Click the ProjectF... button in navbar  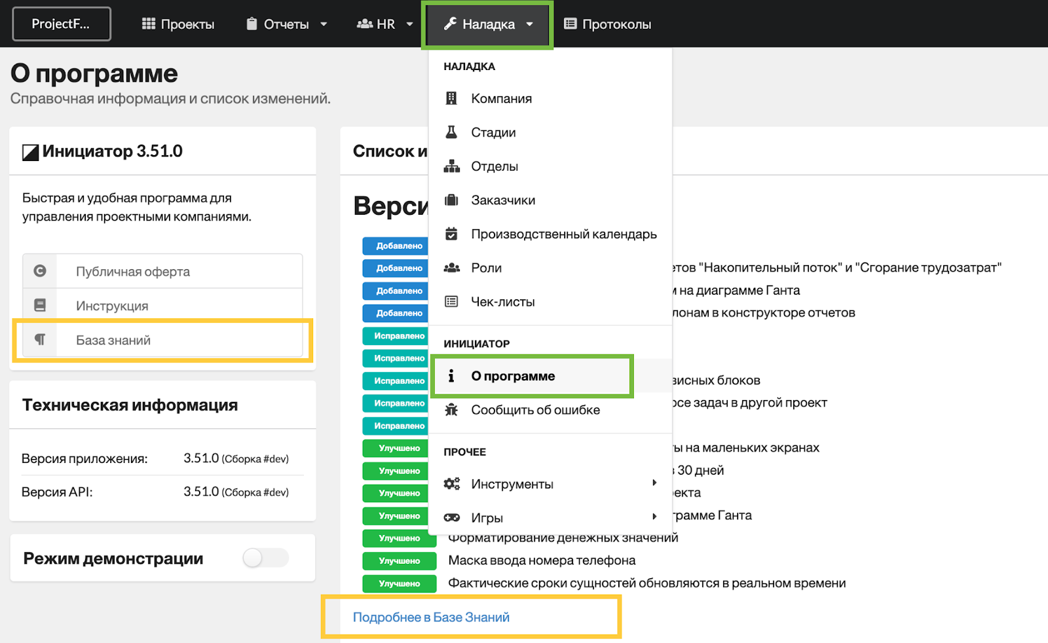coord(62,24)
